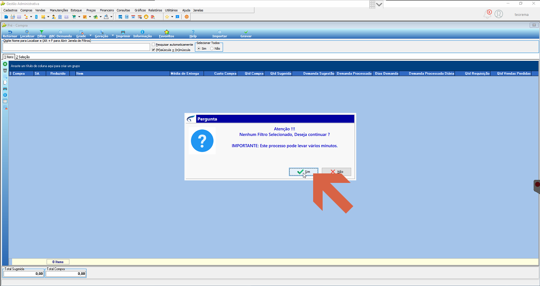Open the Informação toolbar item
The height and width of the screenshot is (286, 540).
(142, 34)
